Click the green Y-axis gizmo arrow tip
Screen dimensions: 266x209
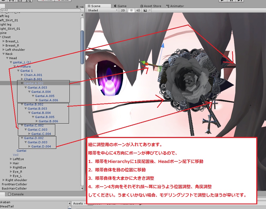pyautogui.click(x=143, y=62)
